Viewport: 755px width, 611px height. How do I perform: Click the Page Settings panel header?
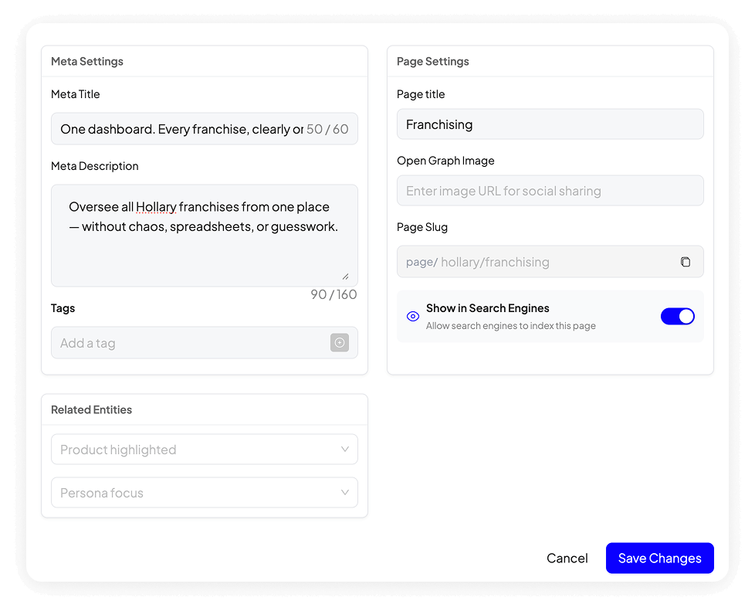[433, 61]
